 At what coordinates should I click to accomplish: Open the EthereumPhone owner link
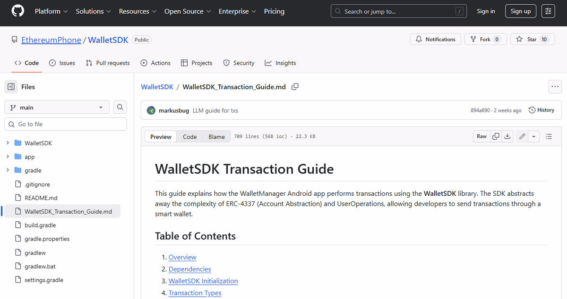pos(51,40)
